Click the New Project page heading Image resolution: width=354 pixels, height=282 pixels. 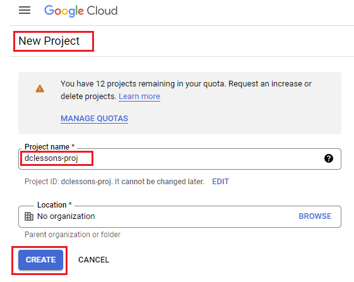[49, 41]
